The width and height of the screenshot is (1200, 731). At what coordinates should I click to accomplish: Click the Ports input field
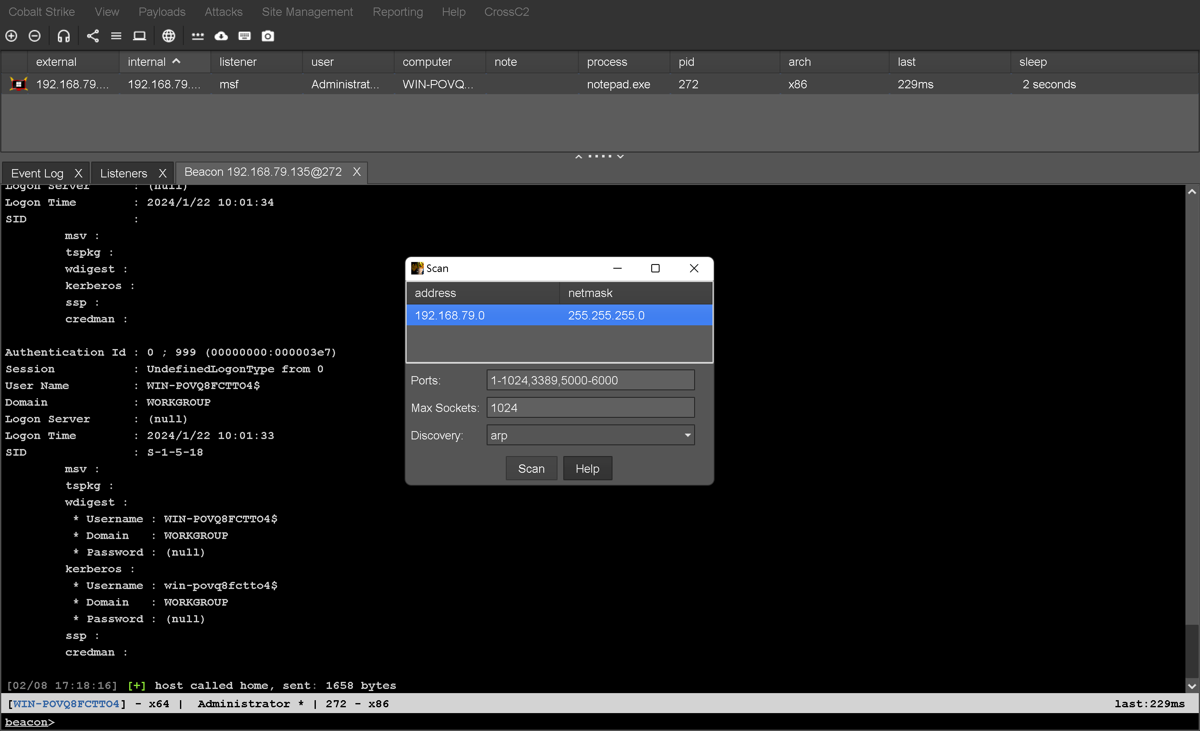point(590,380)
